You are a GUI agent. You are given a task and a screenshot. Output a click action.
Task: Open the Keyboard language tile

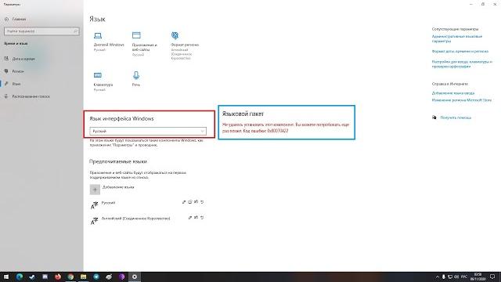point(103,81)
